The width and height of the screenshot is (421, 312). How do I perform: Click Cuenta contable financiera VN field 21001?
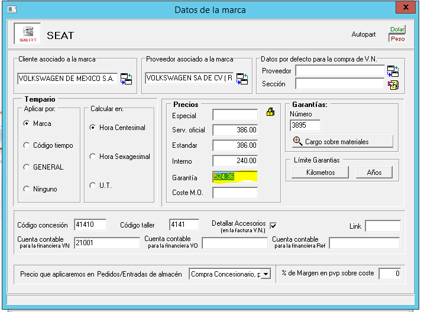tap(107, 243)
